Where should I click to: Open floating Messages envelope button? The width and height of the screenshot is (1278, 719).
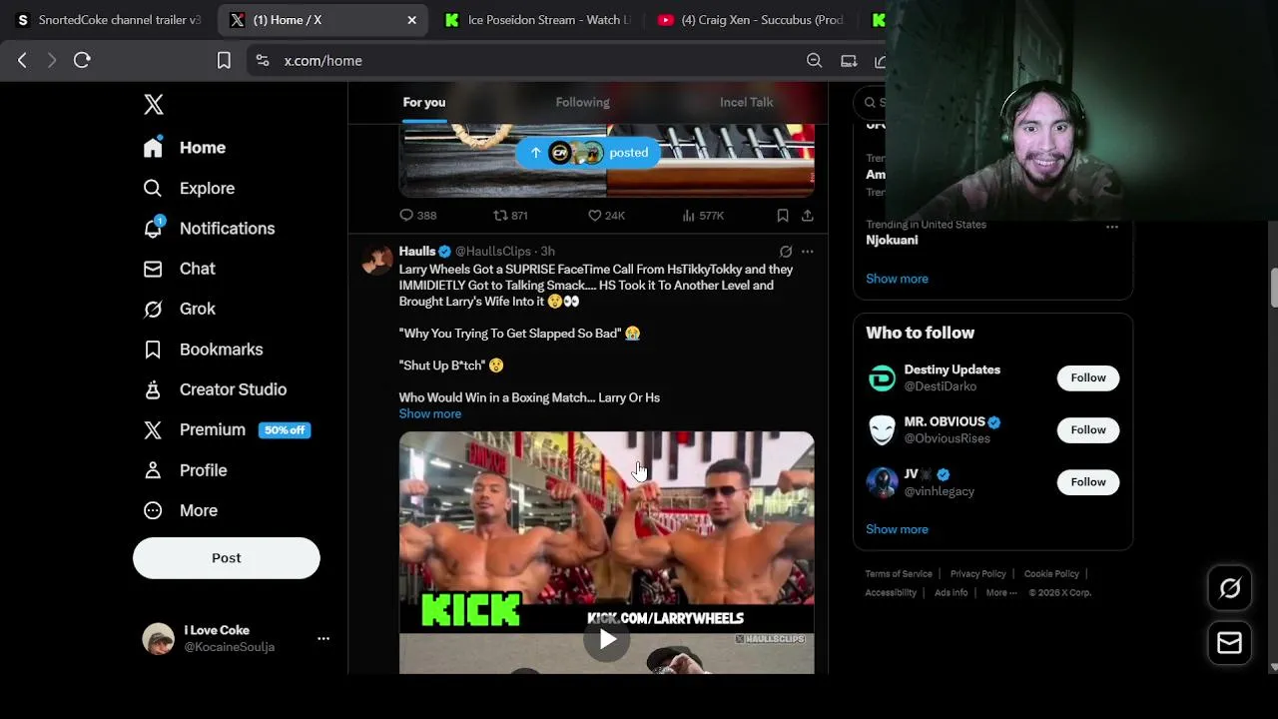[1230, 644]
